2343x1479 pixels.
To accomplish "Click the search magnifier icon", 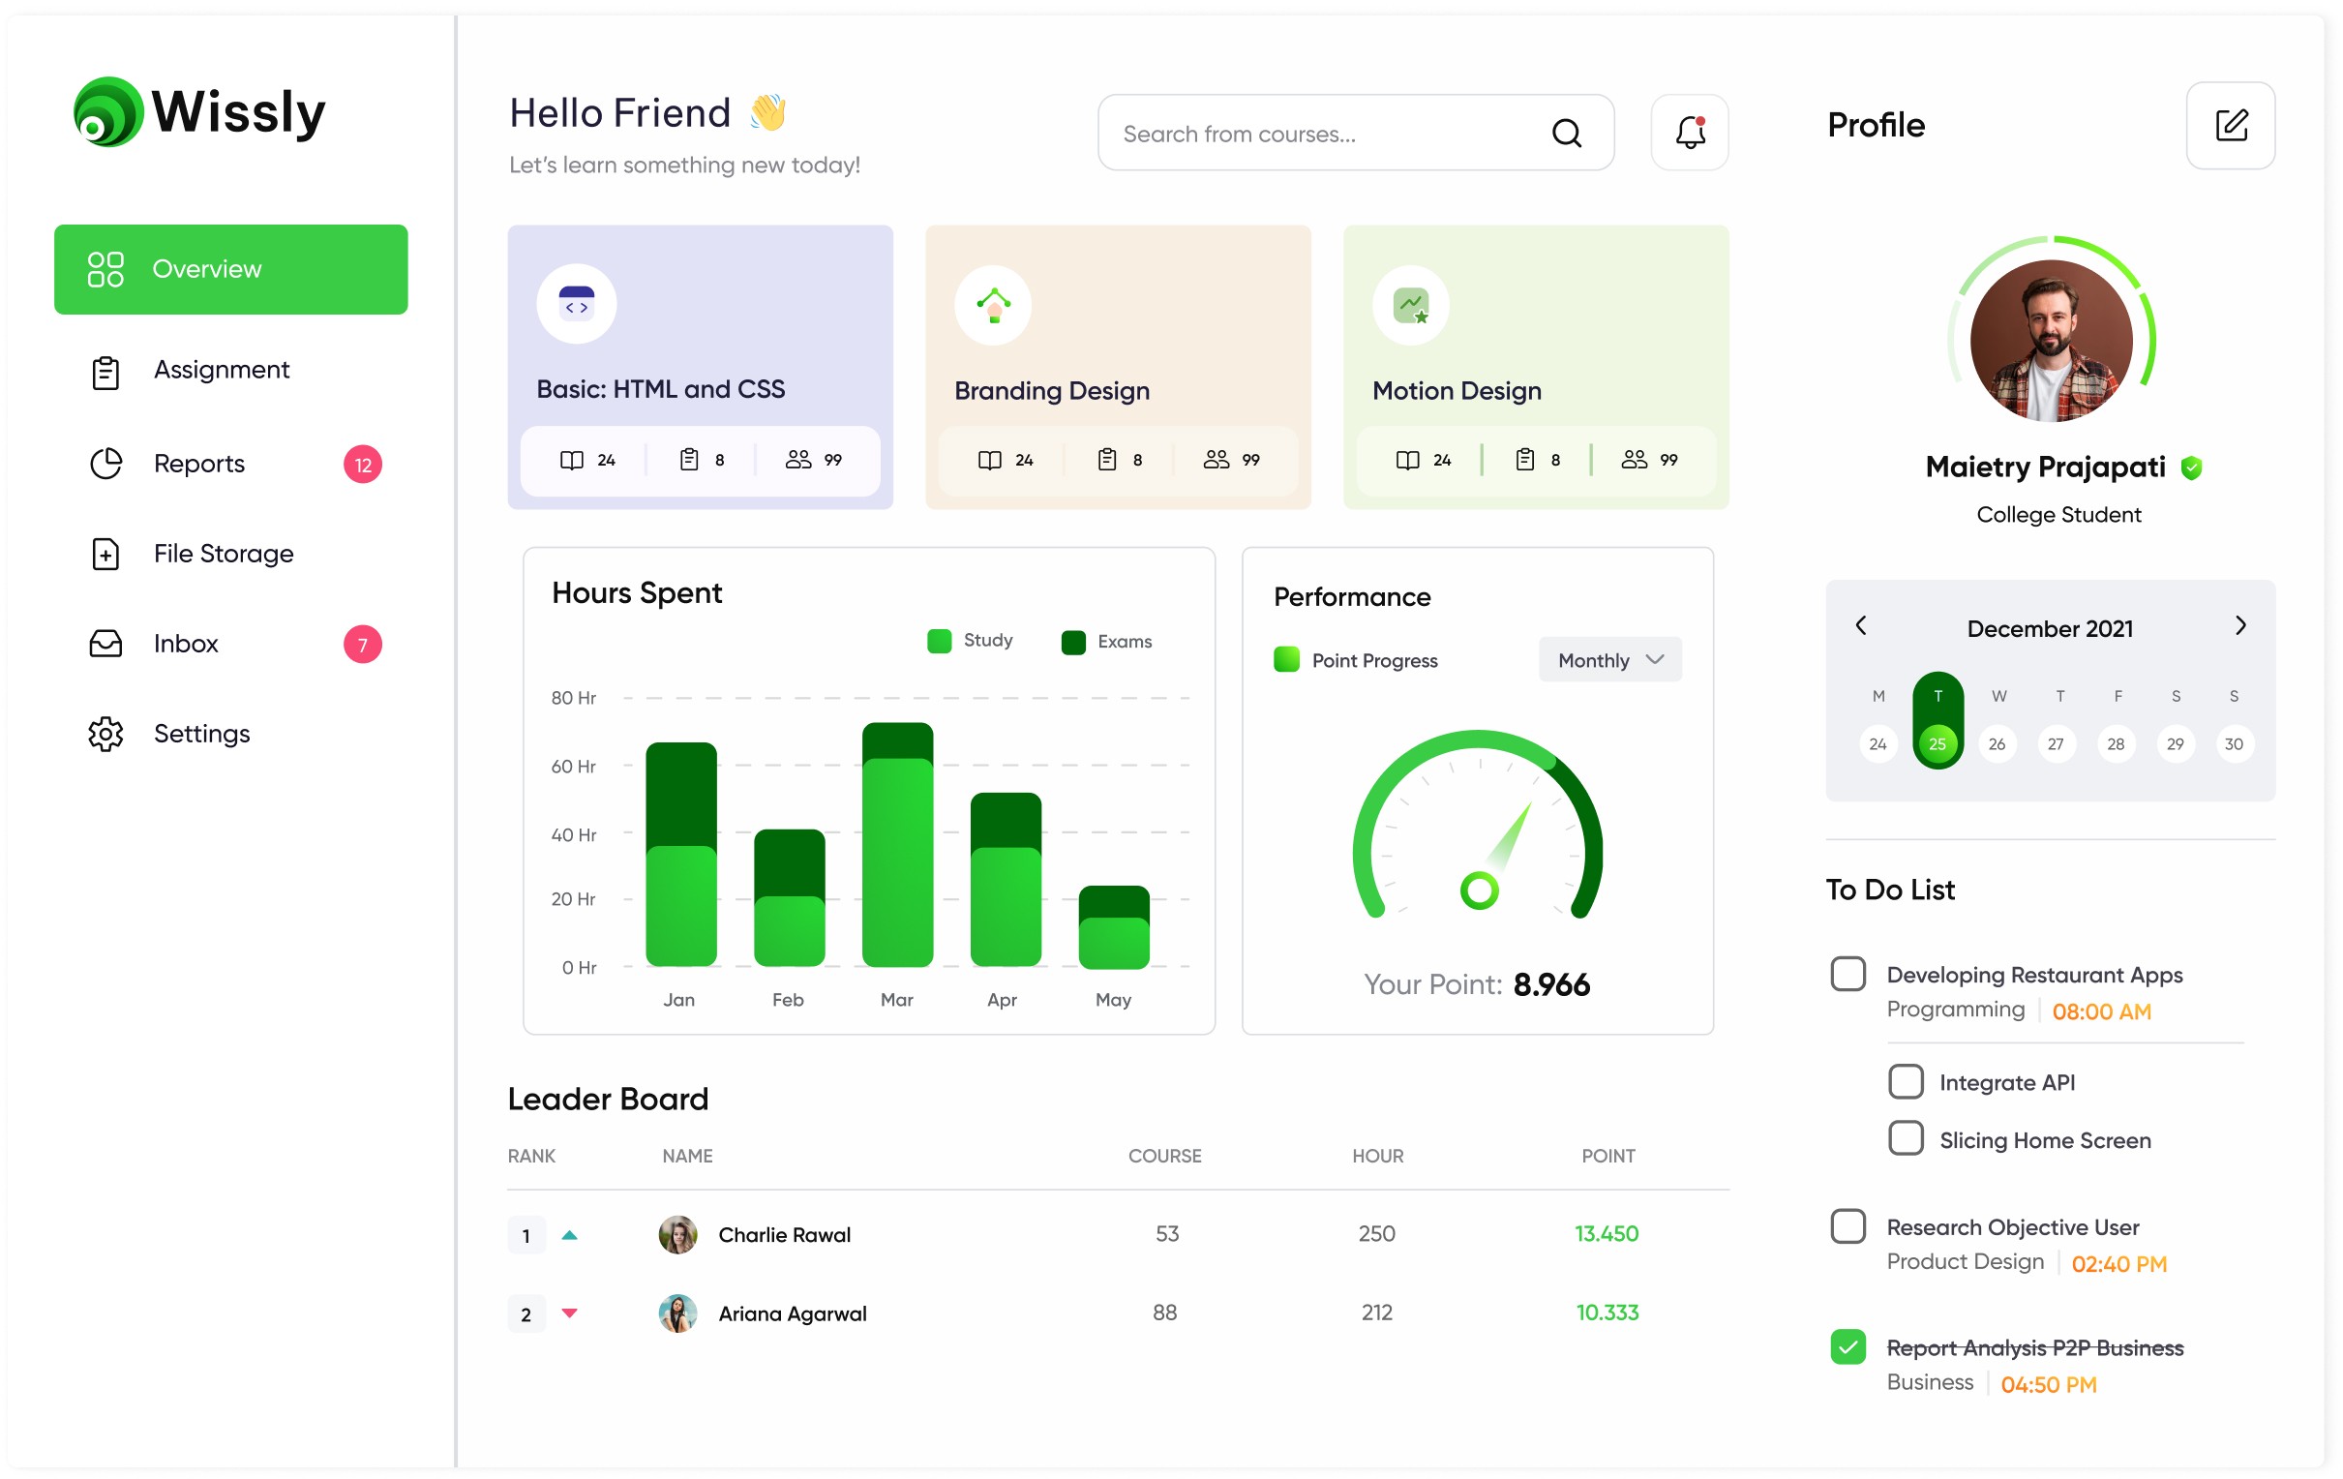I will pos(1567,133).
